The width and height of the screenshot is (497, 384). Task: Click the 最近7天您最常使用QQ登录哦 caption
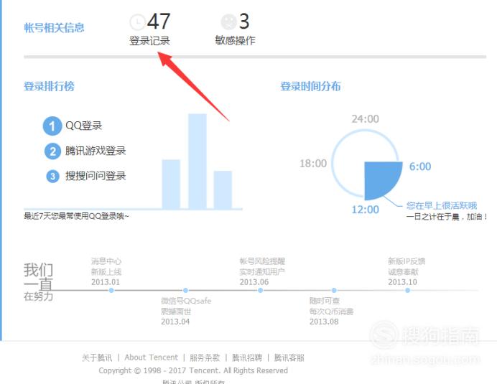(76, 216)
